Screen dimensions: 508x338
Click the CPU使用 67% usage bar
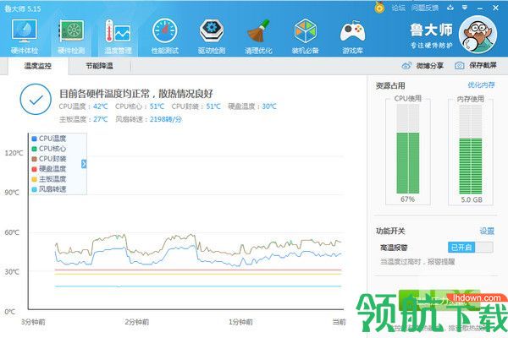[408, 150]
